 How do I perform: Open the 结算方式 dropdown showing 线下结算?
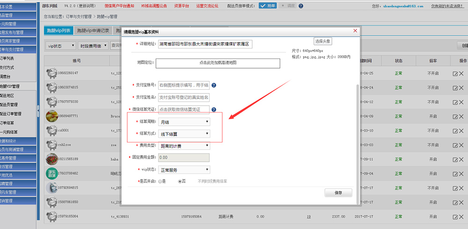pyautogui.click(x=184, y=134)
